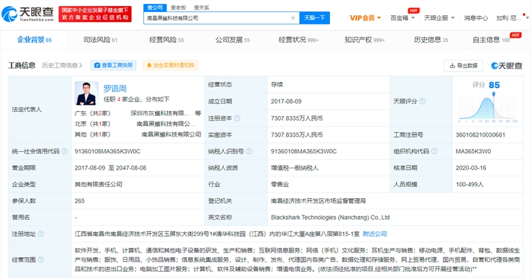Select the 核准日期 value 2020-03-16
The width and height of the screenshot is (531, 279).
point(471,168)
